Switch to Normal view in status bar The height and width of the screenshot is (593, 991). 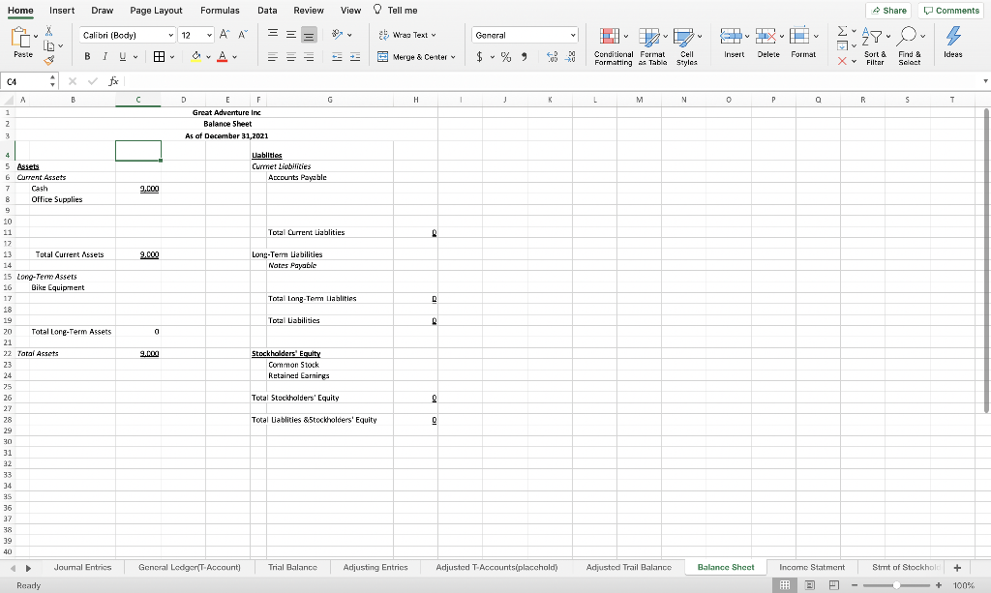click(x=784, y=585)
